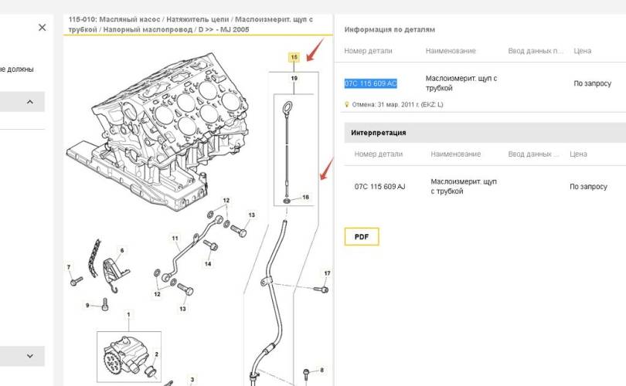626x386 pixels.
Task: Select callout 11 for the oil pipe
Action: coord(175,238)
